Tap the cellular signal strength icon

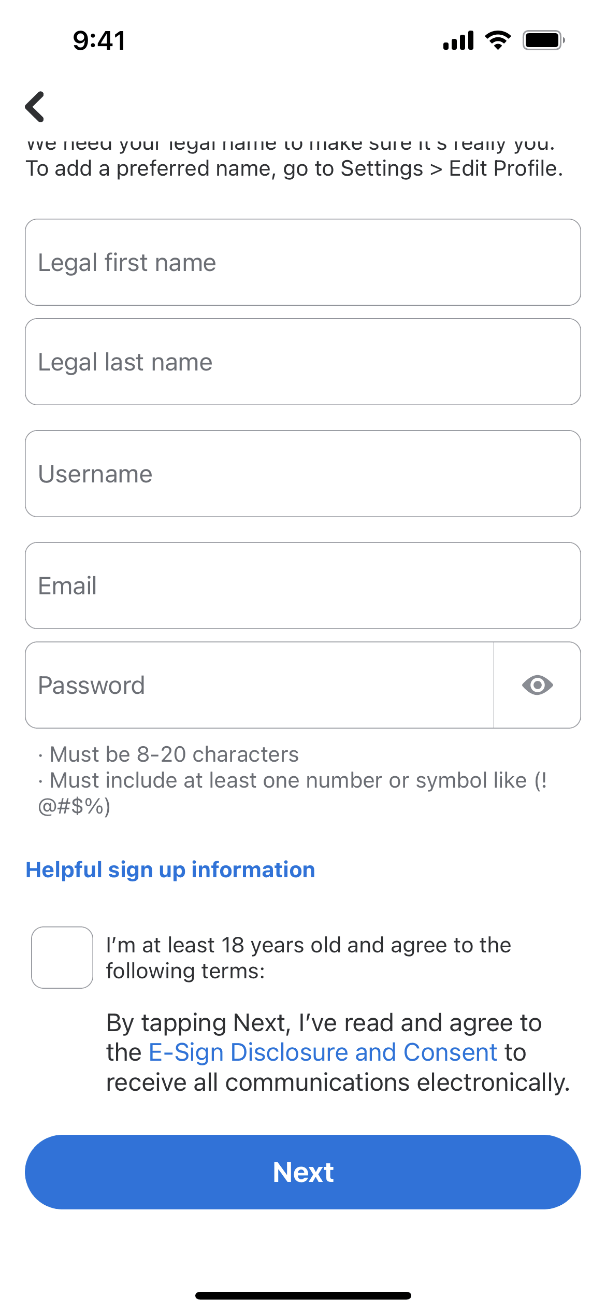coord(458,40)
